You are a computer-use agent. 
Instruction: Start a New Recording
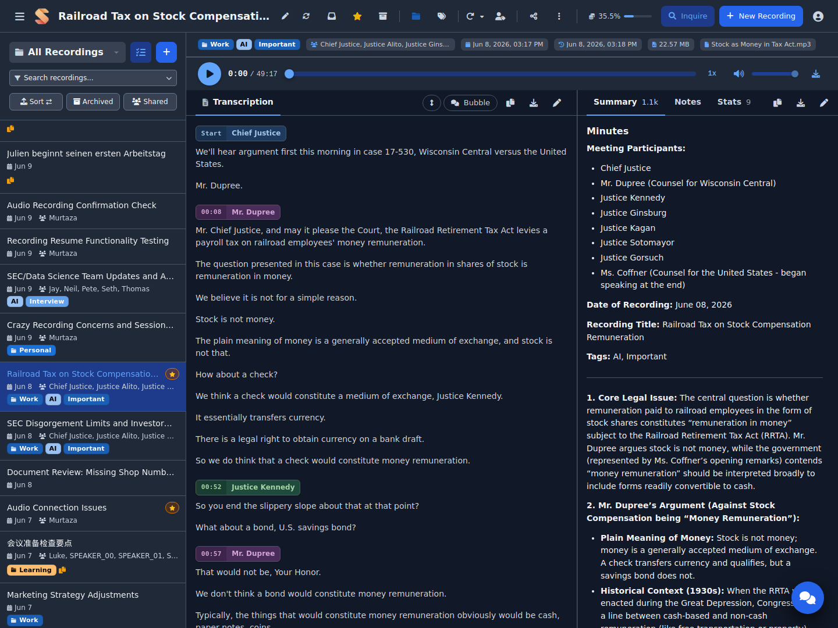[x=761, y=16]
